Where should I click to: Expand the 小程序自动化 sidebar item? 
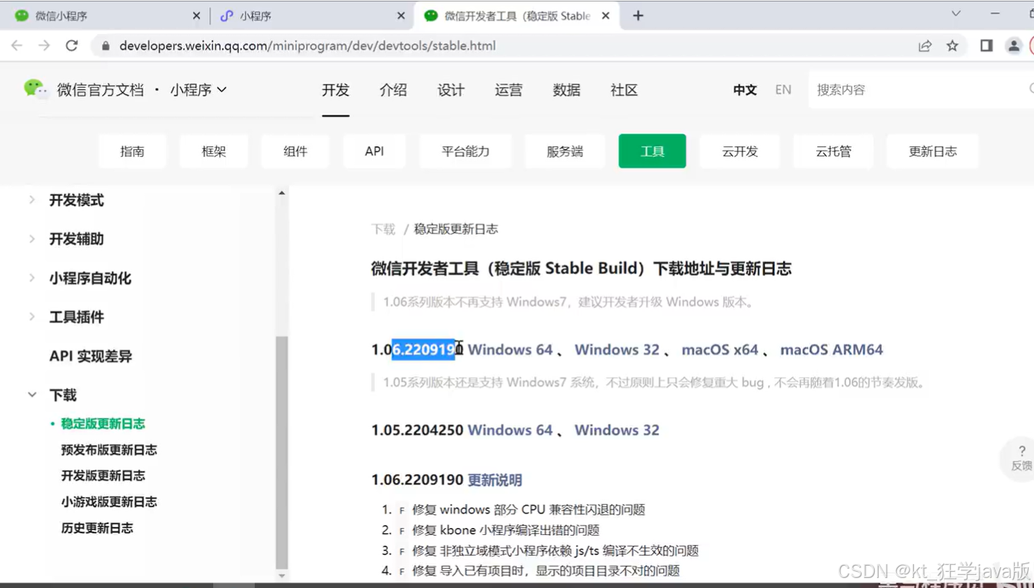click(x=90, y=278)
